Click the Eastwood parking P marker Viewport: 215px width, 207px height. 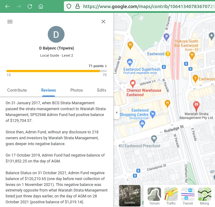[x=167, y=37]
